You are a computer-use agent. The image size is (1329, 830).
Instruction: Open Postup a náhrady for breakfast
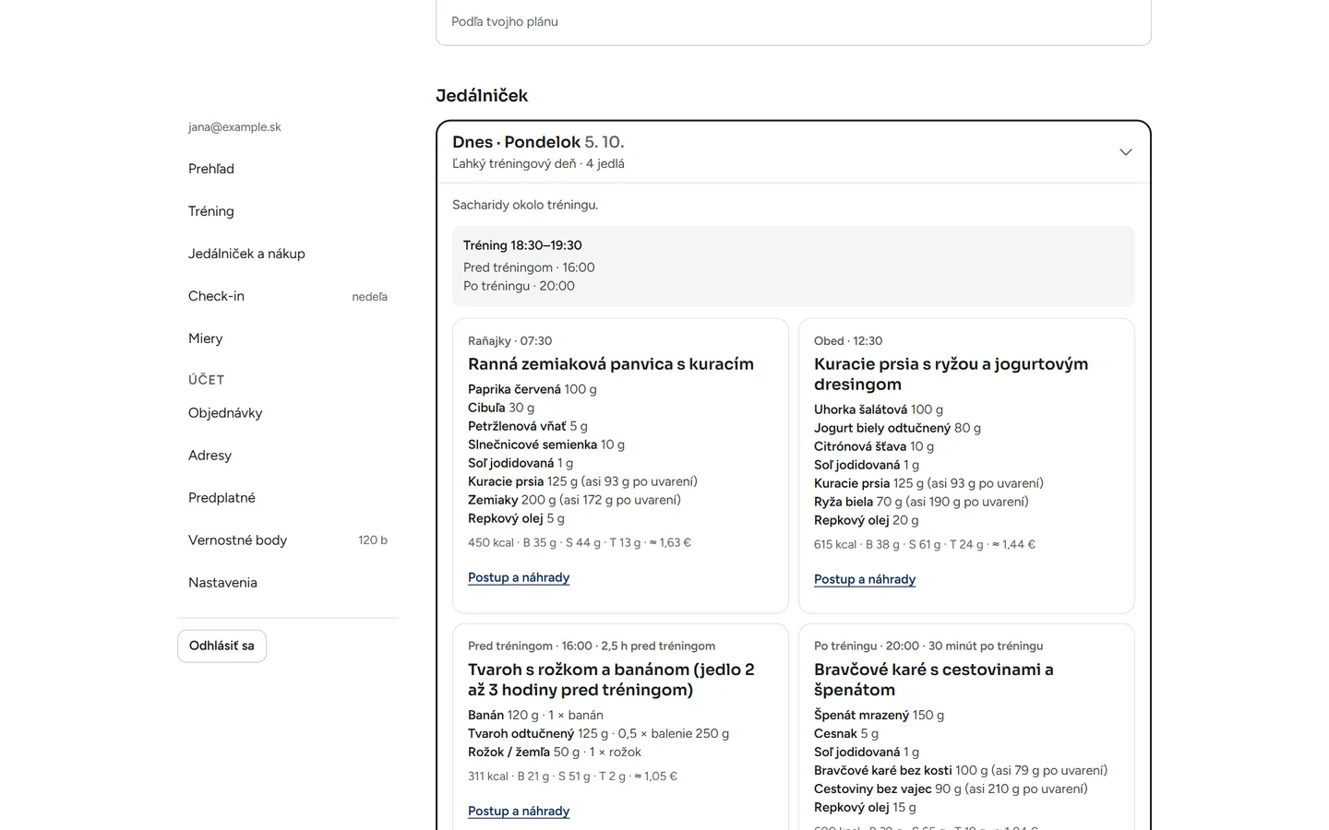519,577
